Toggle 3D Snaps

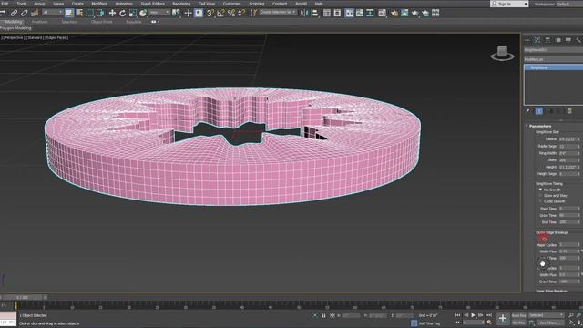click(x=210, y=13)
